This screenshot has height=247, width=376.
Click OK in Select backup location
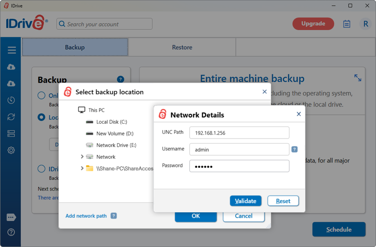196,216
